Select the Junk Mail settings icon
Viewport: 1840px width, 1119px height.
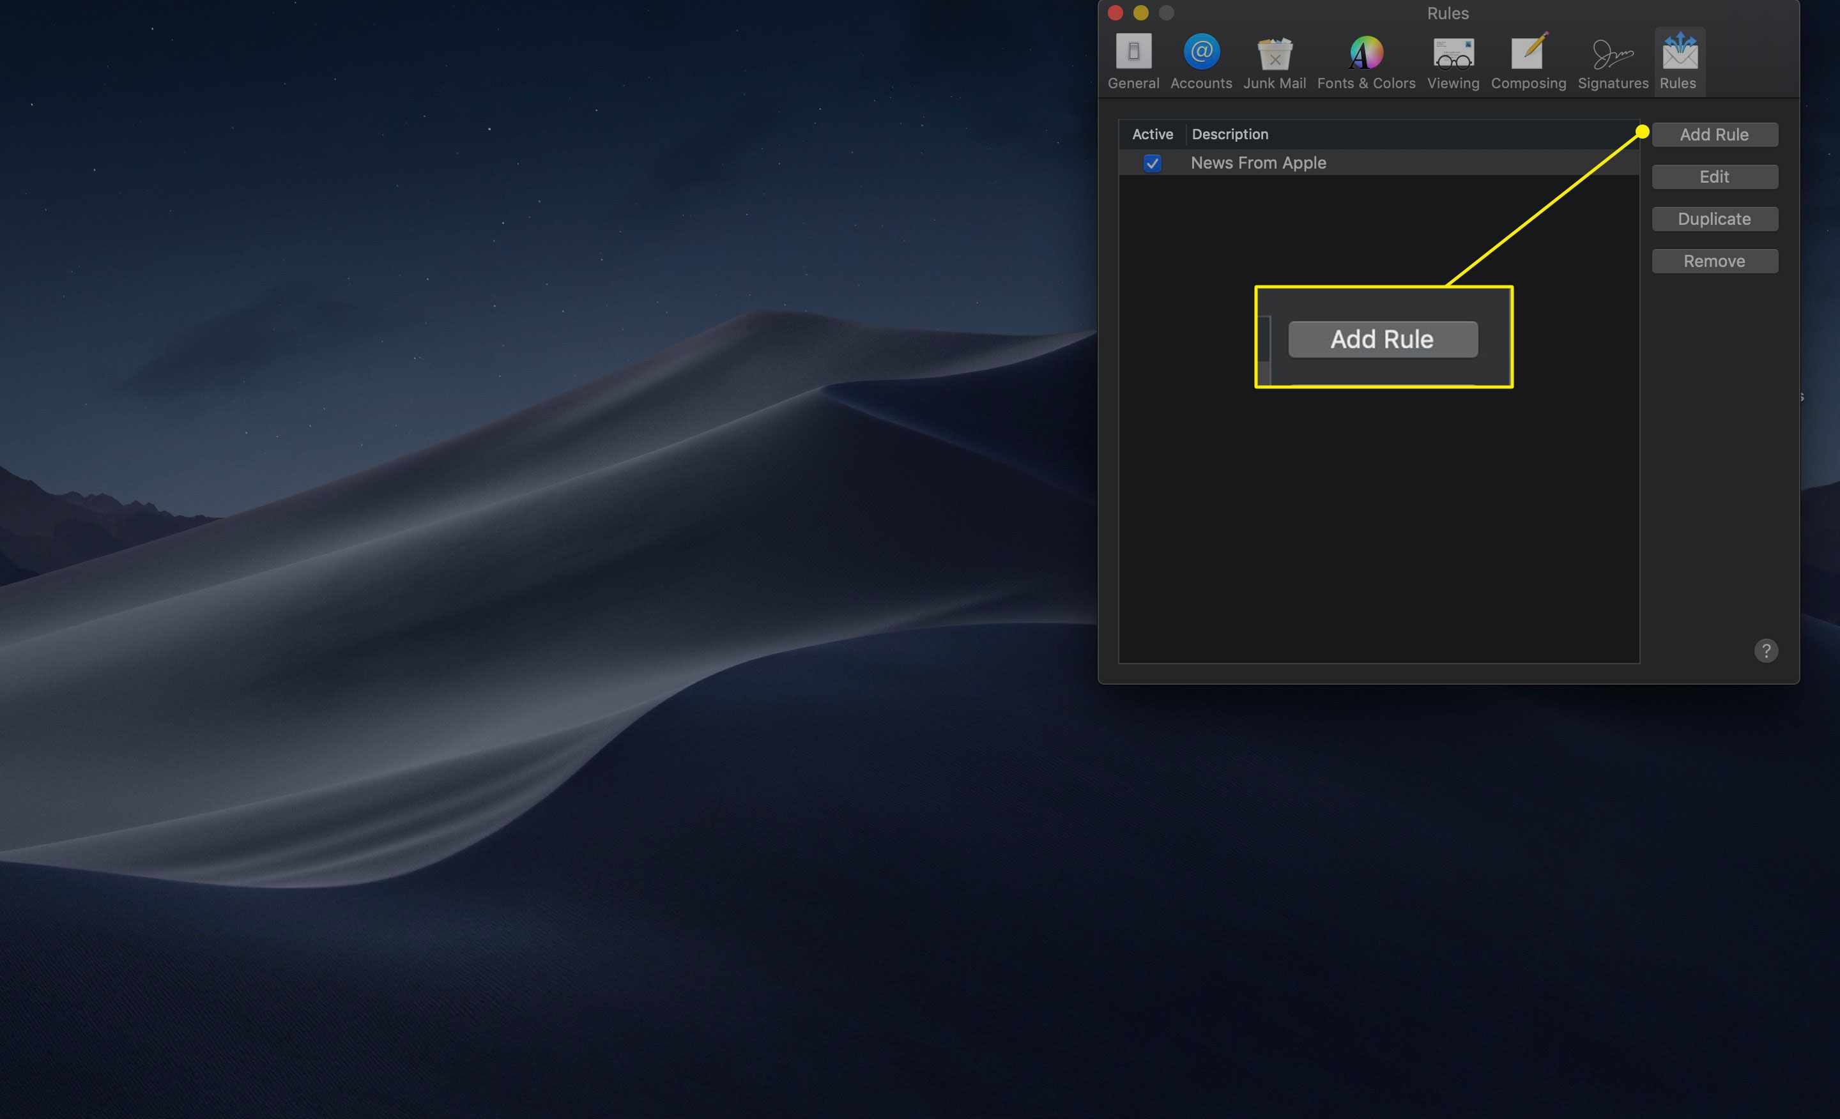[x=1273, y=56]
